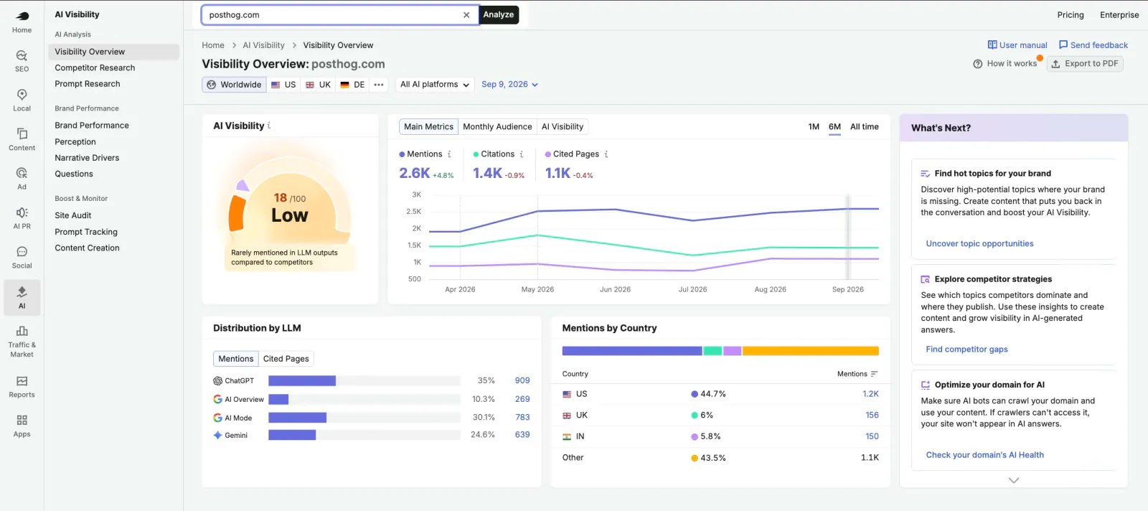Click the Cited Pages info icon
The width and height of the screenshot is (1148, 511).
[x=606, y=154]
